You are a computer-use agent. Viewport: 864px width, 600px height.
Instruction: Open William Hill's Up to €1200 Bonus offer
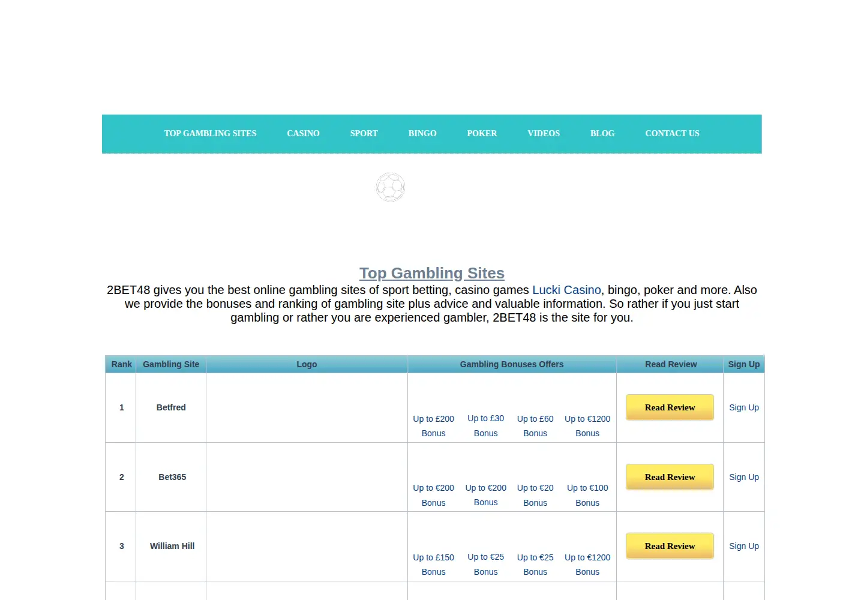(x=587, y=565)
